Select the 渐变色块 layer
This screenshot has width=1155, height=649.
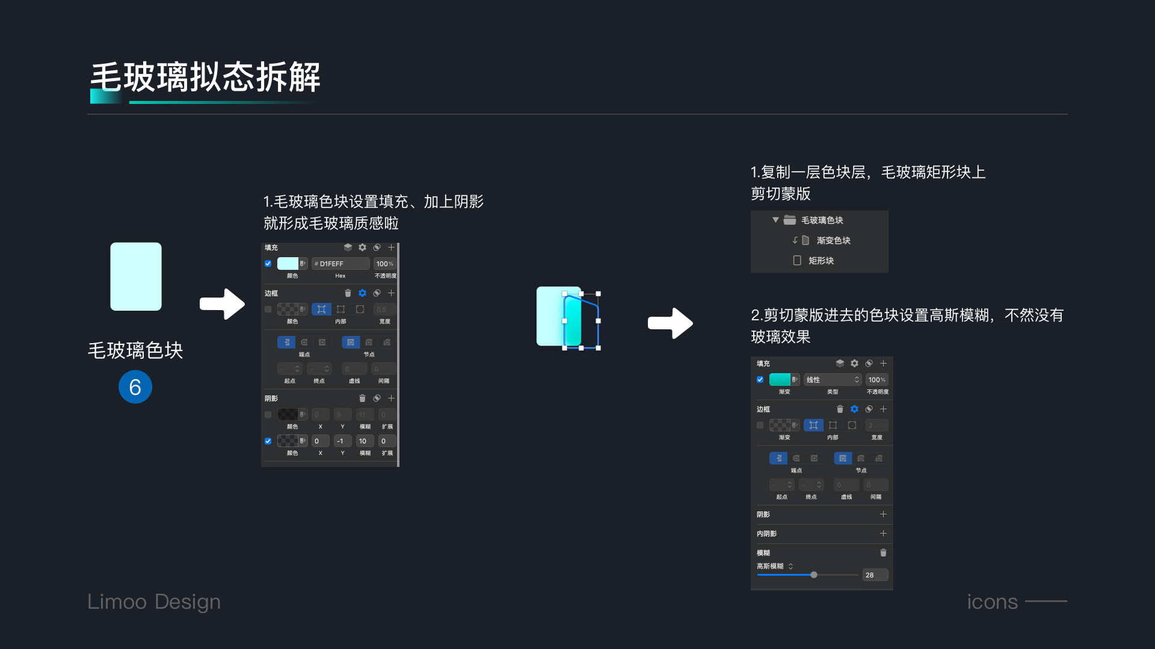tap(833, 240)
